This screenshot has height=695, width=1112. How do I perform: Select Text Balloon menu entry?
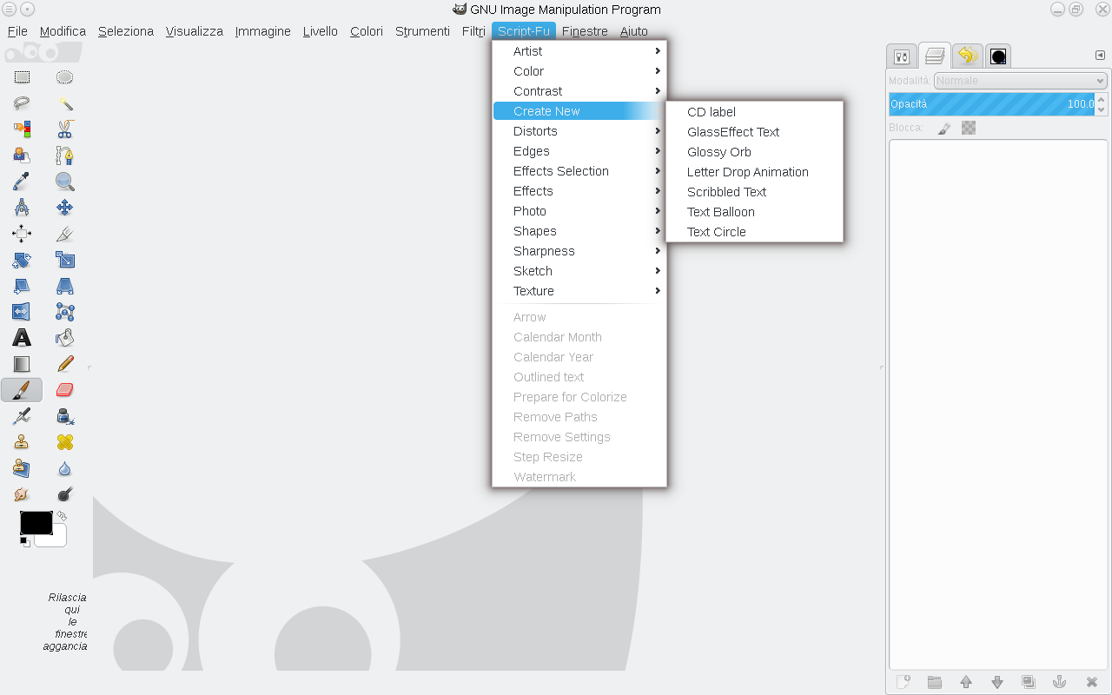click(754, 212)
